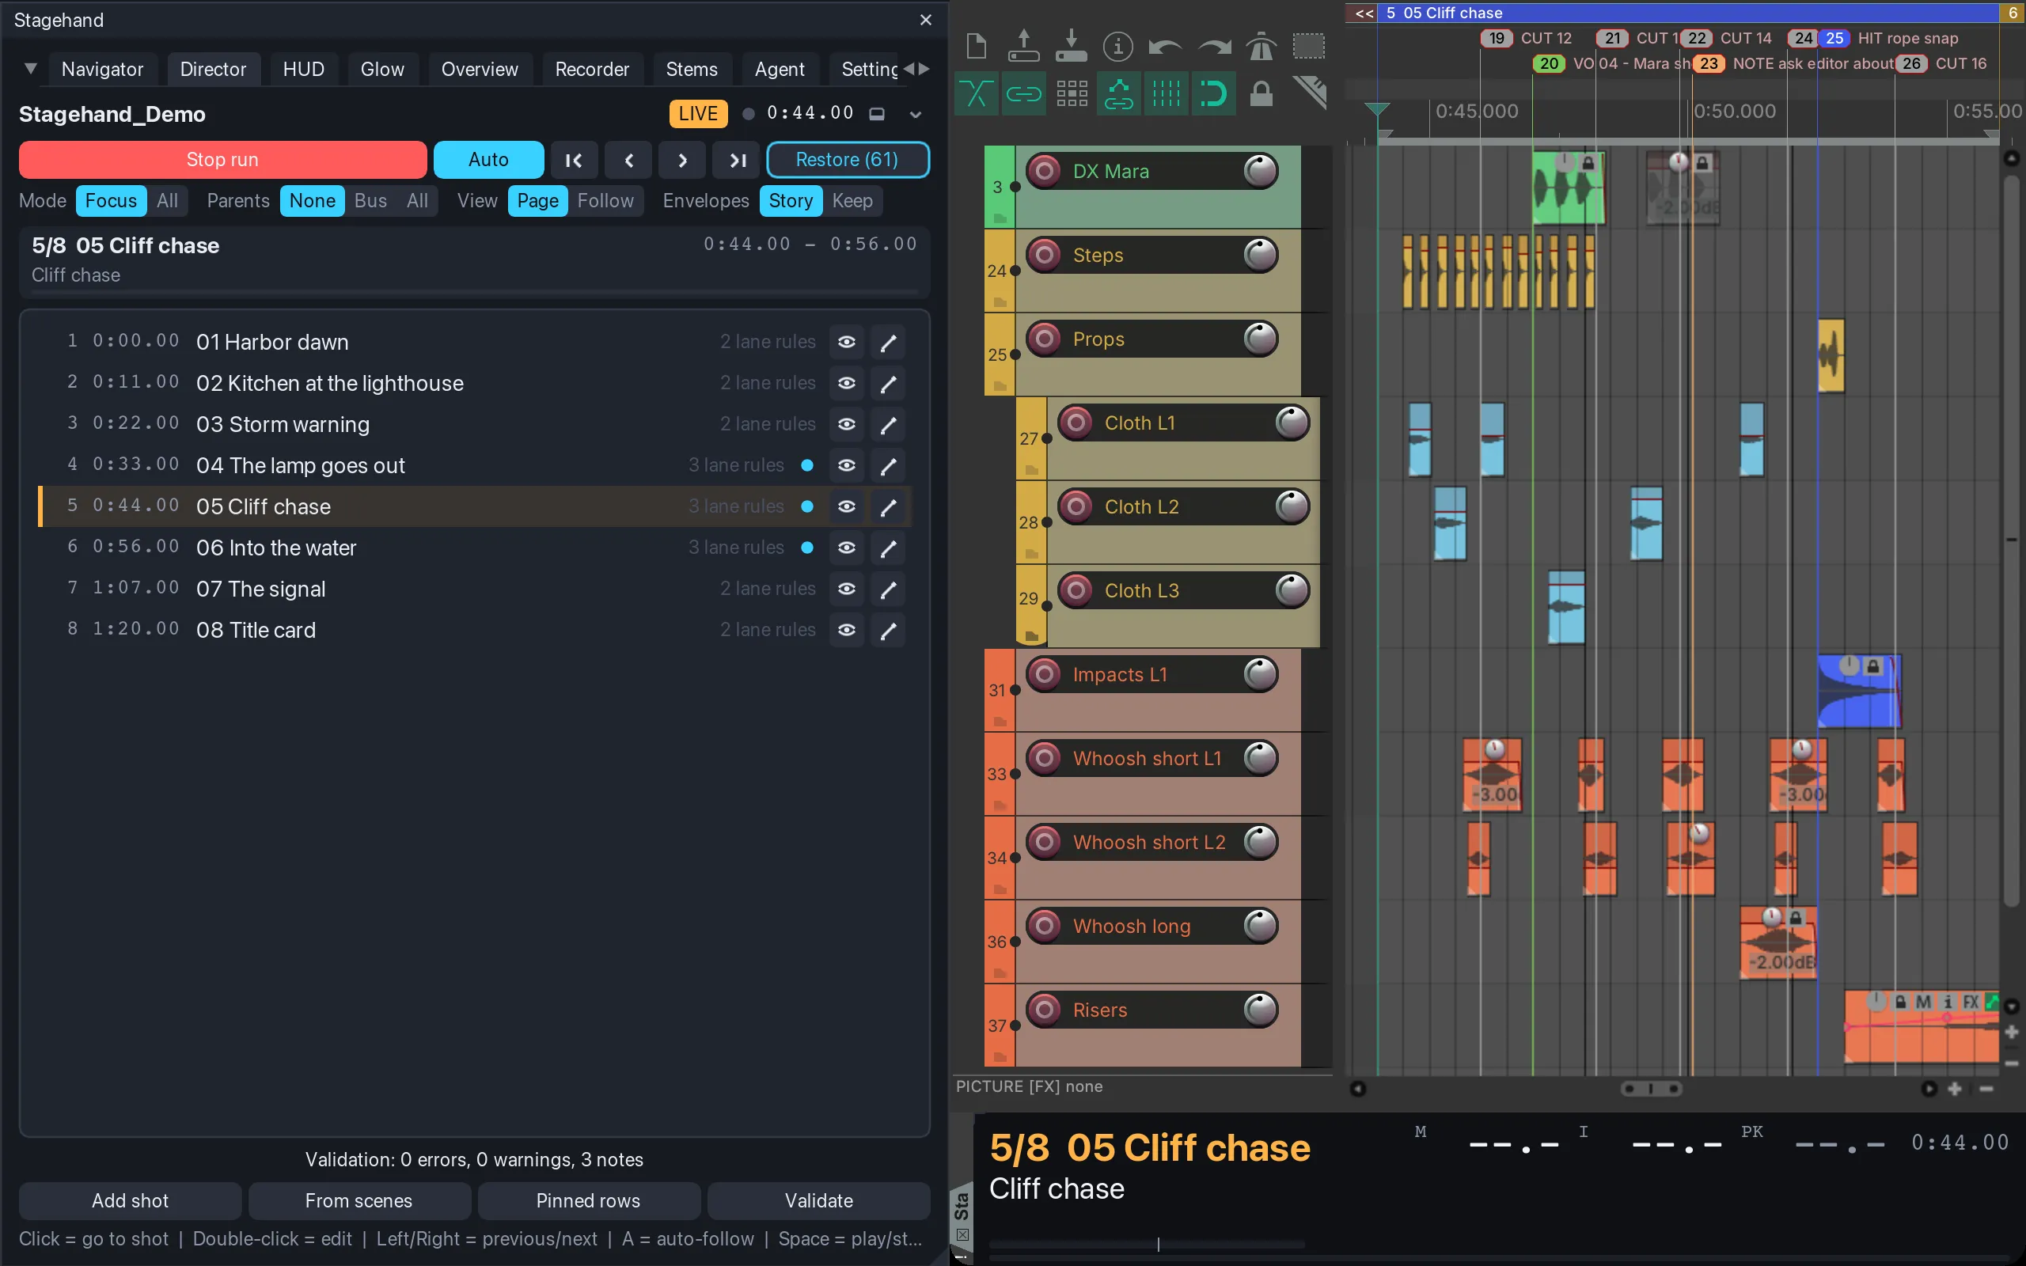
Task: Set View to Follow
Action: pos(605,201)
